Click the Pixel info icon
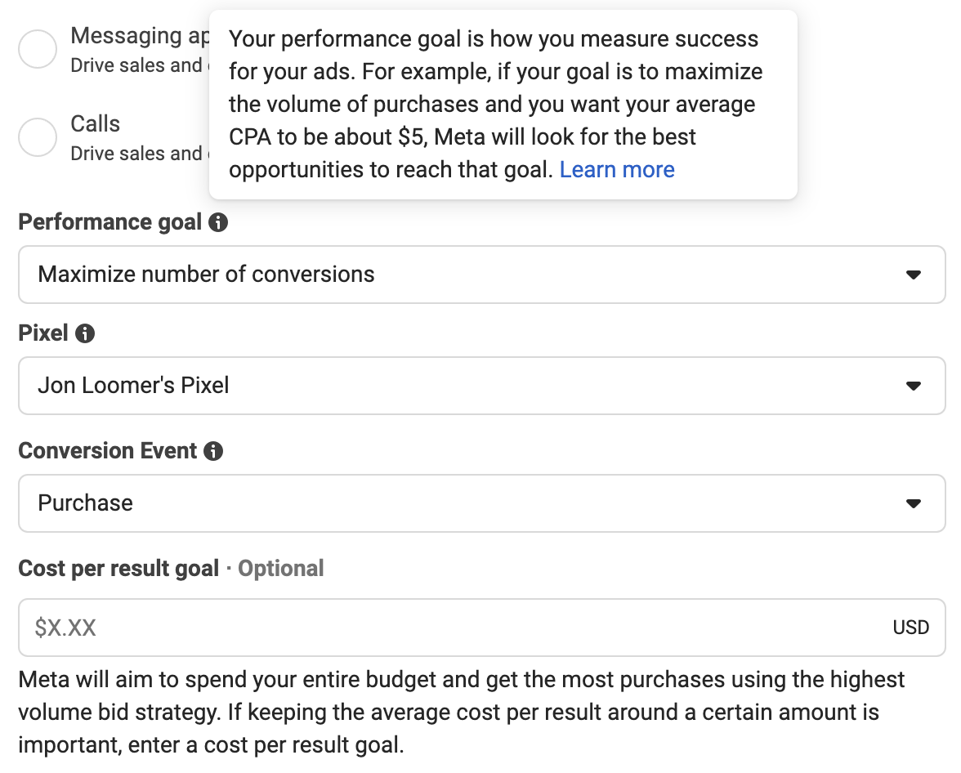This screenshot has width=961, height=773. click(x=85, y=333)
